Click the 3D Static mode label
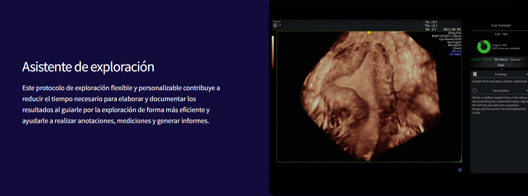528x196 pixels. 455,54
